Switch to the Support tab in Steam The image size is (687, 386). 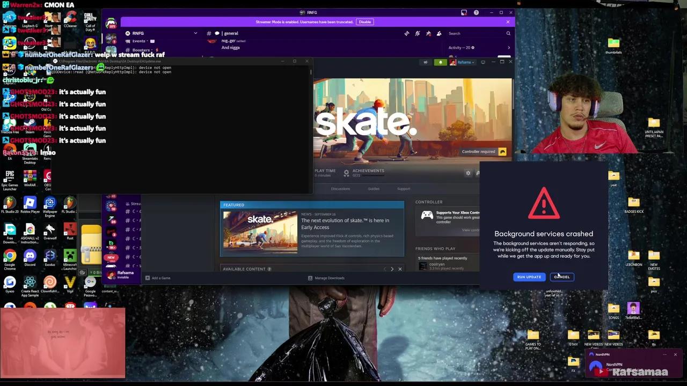[404, 189]
